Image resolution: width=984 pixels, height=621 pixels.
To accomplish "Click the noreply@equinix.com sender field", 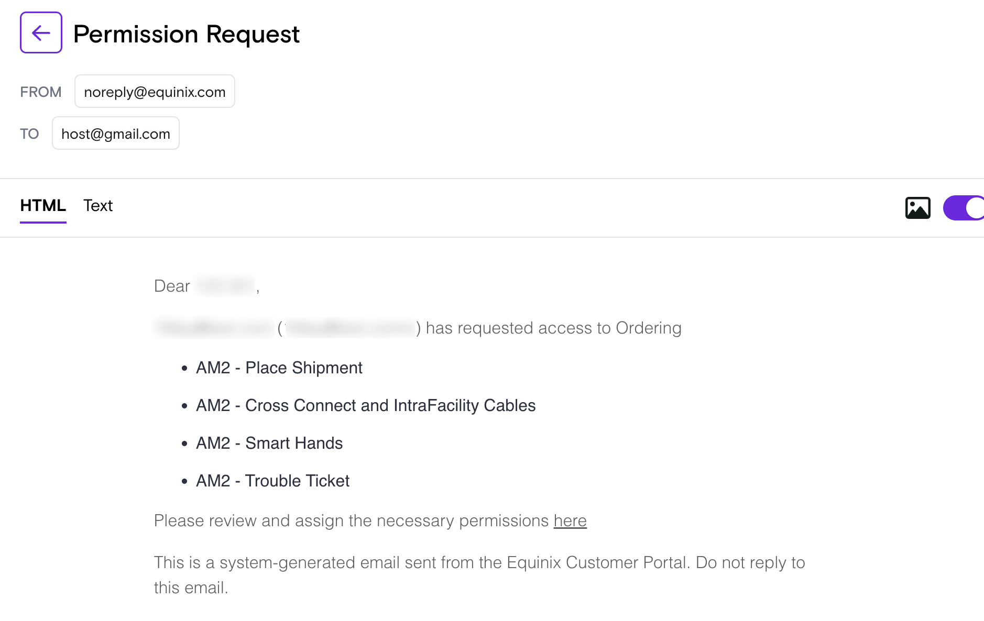I will pyautogui.click(x=155, y=91).
